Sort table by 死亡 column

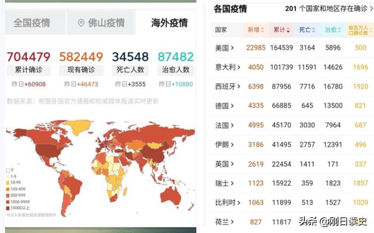[x=307, y=30]
